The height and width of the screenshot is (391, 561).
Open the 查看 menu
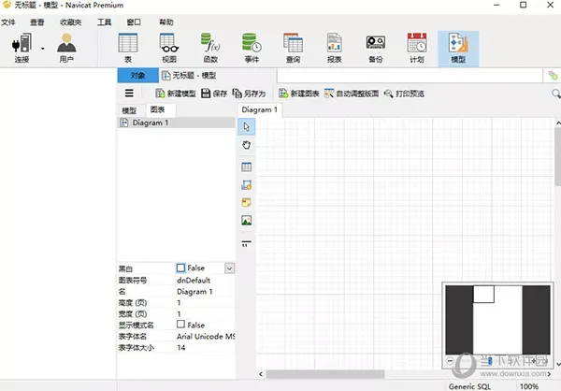36,22
